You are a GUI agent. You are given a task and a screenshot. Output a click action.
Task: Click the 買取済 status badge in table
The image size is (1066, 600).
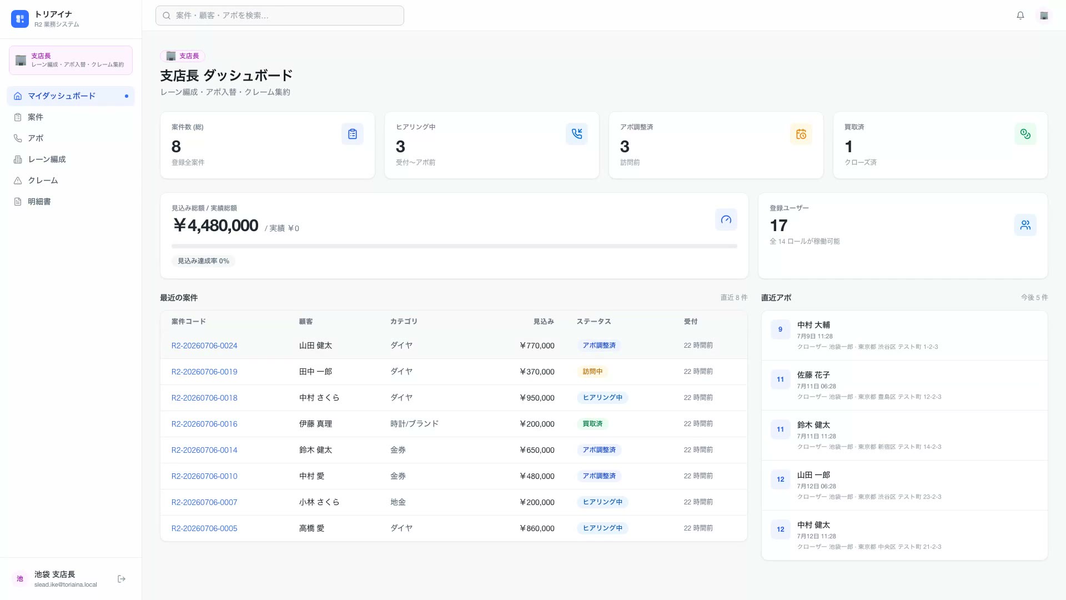click(x=592, y=424)
